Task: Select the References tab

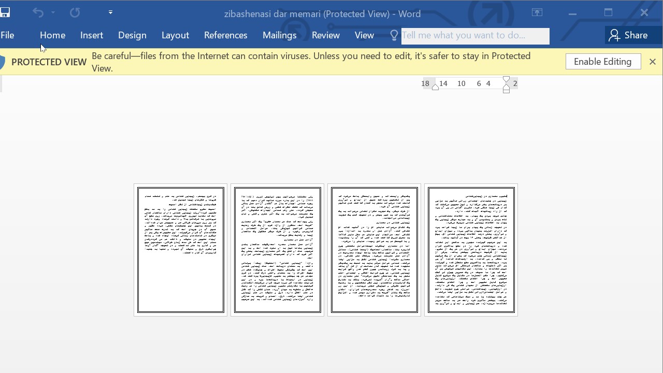Action: (226, 35)
